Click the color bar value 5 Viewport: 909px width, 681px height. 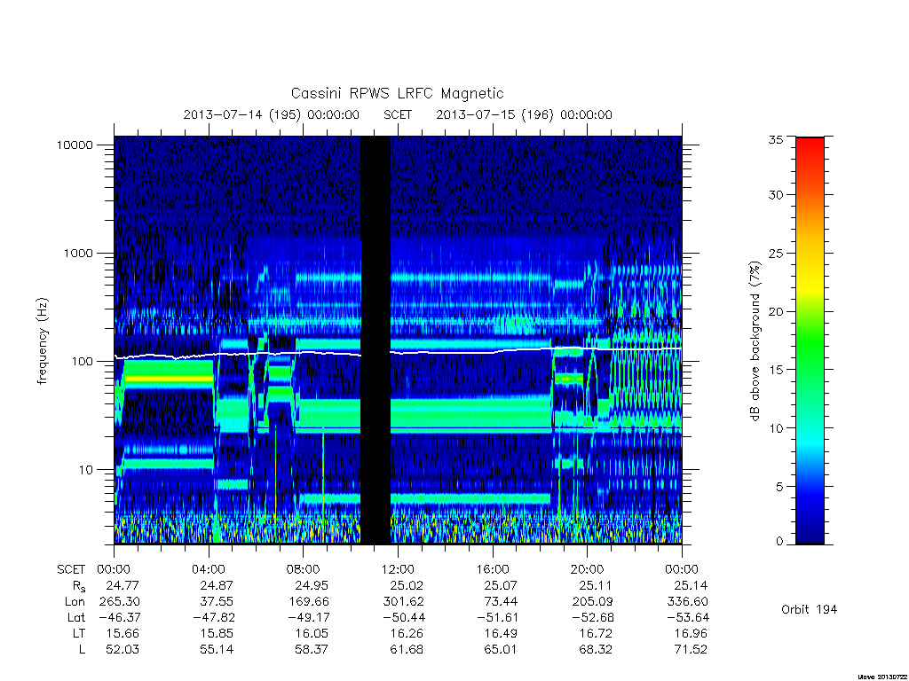pos(779,487)
